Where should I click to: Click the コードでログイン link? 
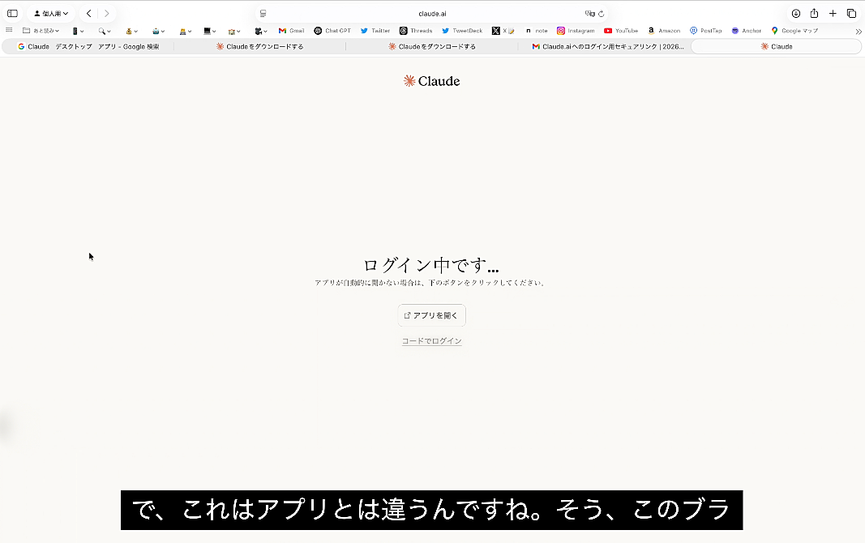(x=431, y=341)
